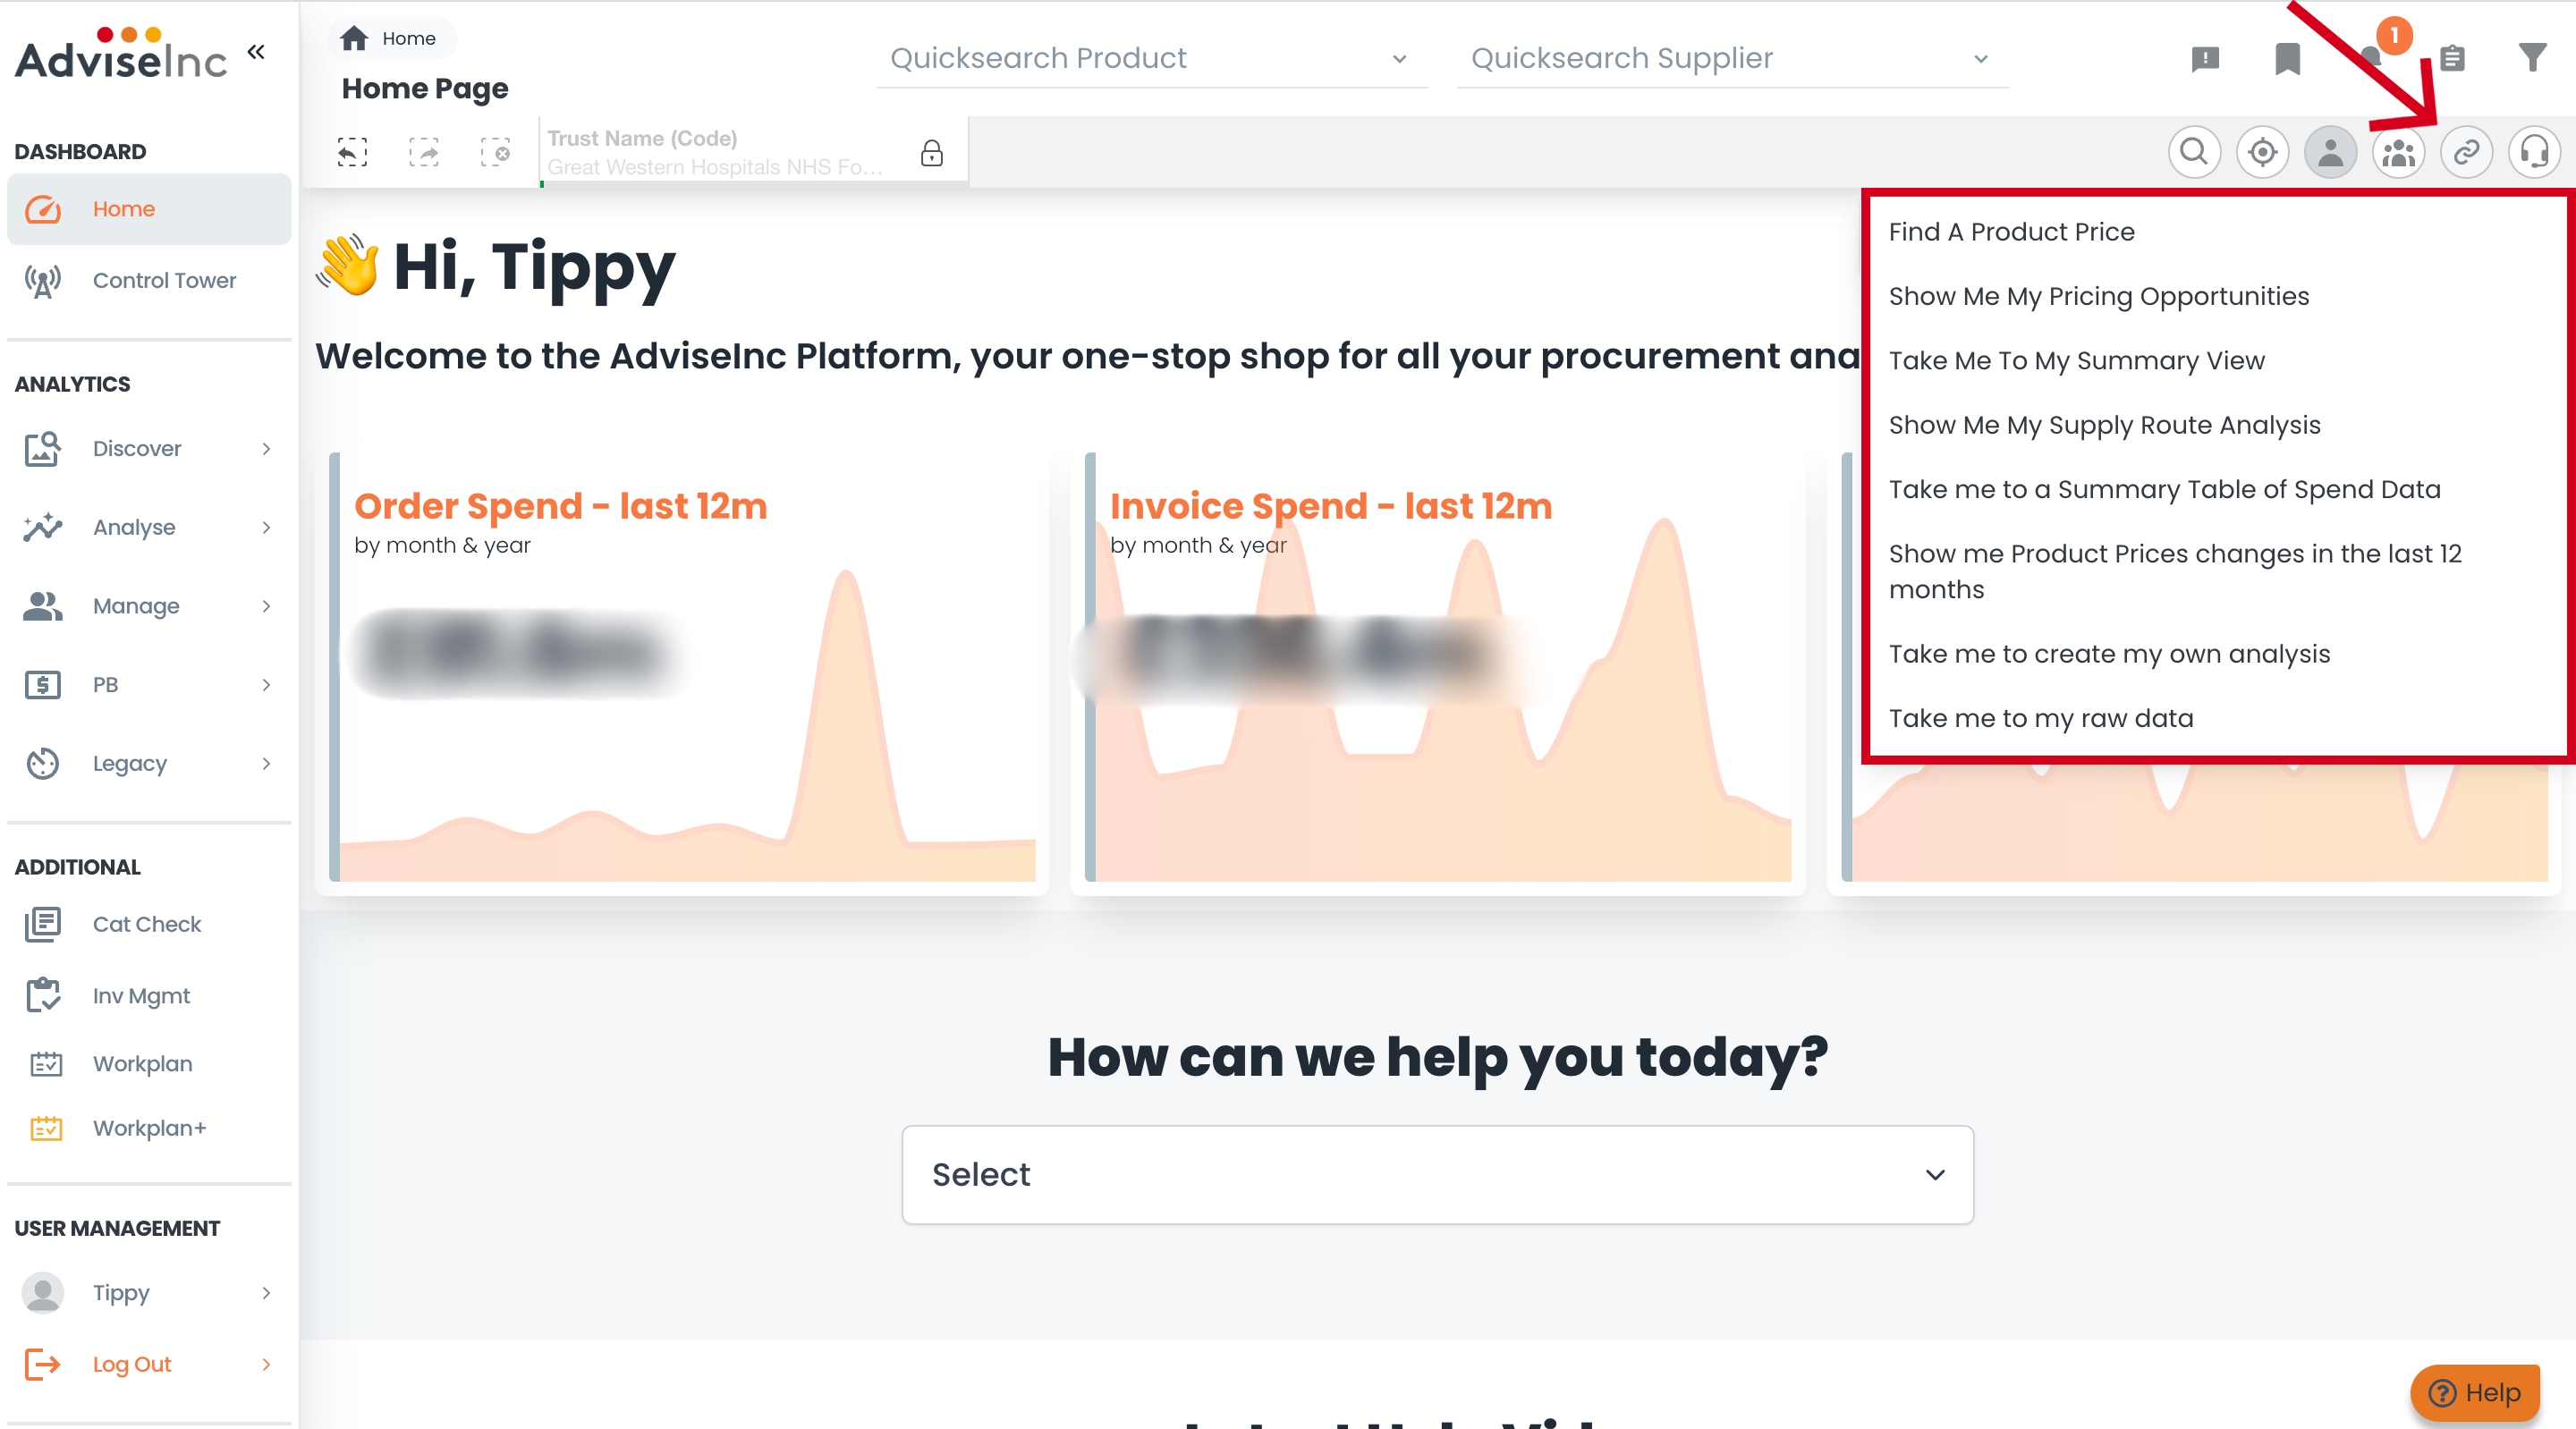Click the filter funnel icon
The image size is (2576, 1429).
(2531, 58)
